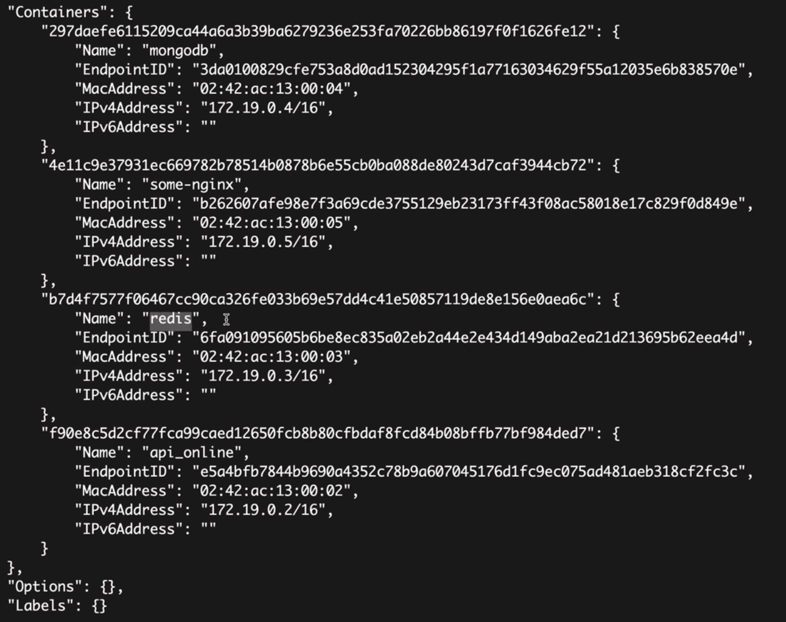Click the mongodb container name value
The image size is (786, 622).
pos(179,51)
